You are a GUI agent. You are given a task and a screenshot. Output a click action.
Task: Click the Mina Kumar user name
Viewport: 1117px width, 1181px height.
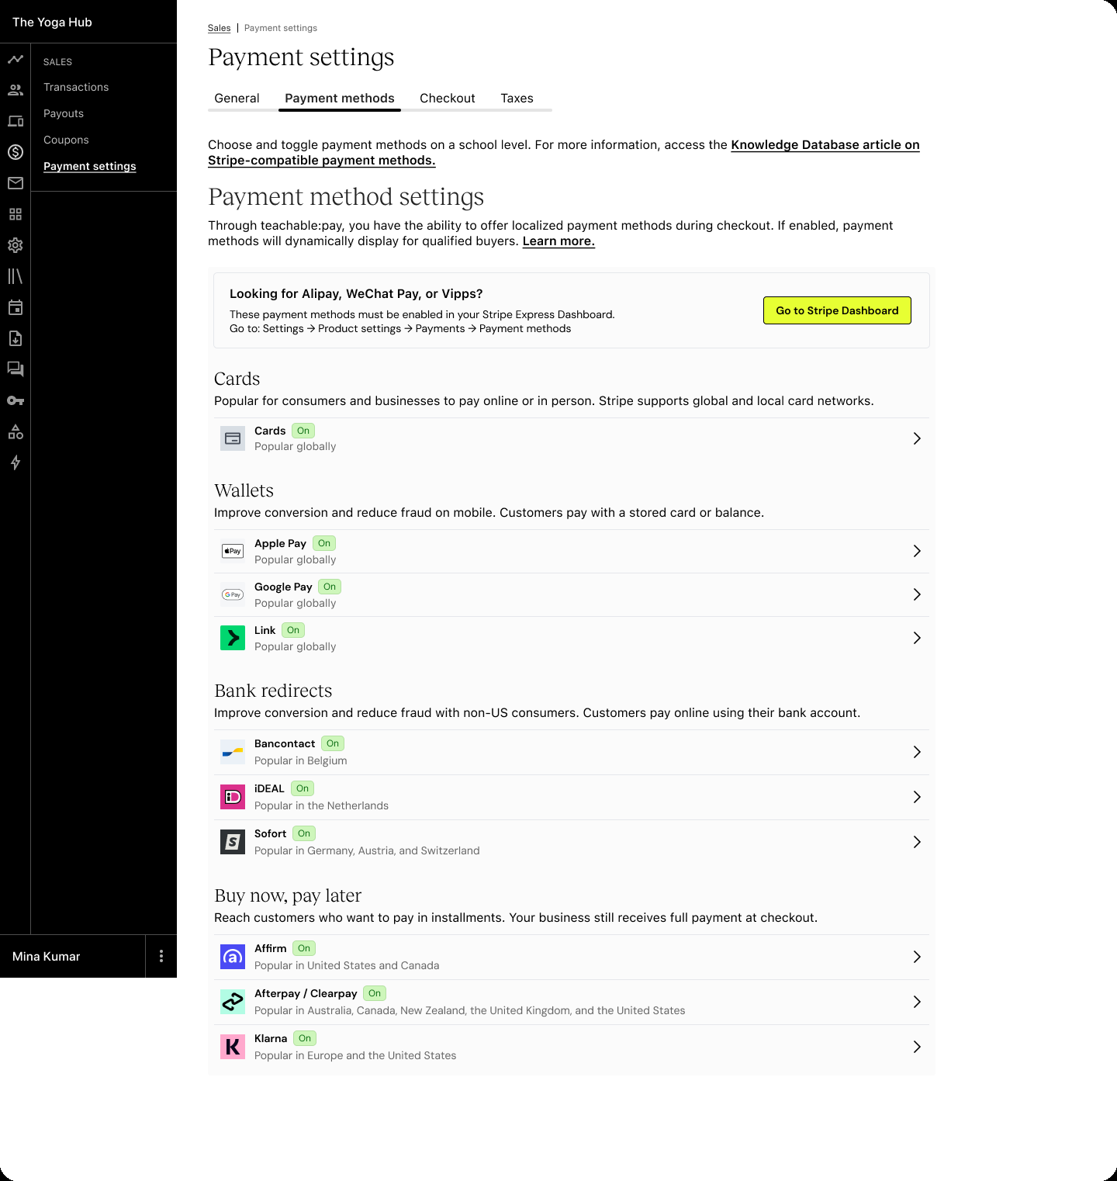(x=47, y=956)
